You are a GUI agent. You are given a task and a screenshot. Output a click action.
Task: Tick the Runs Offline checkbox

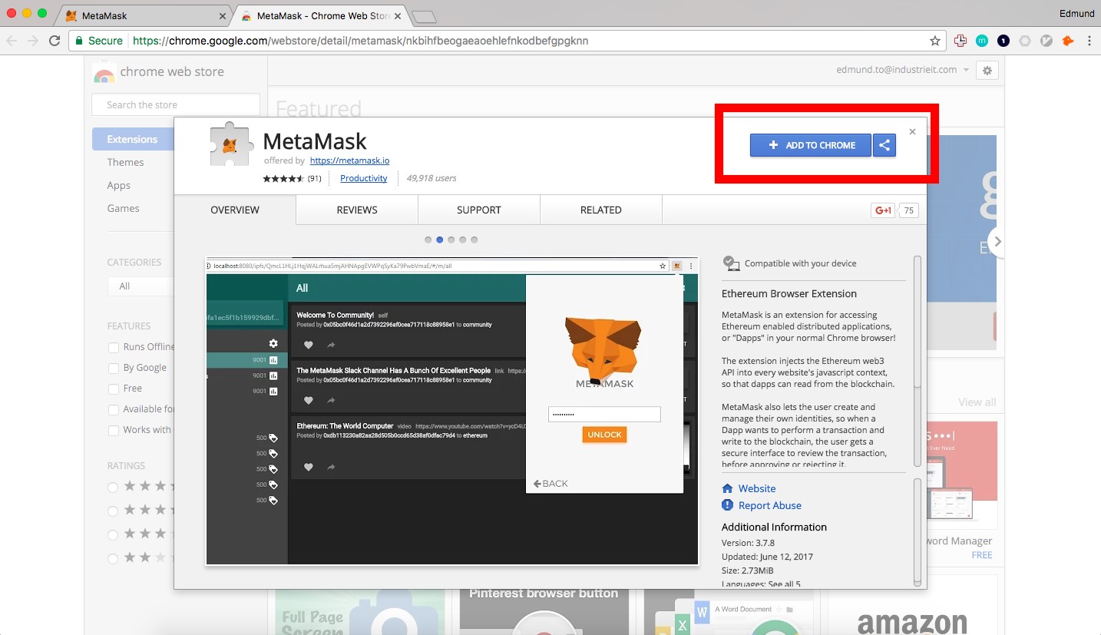point(114,347)
